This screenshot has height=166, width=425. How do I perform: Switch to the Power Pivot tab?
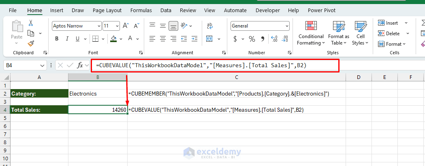tap(322, 10)
